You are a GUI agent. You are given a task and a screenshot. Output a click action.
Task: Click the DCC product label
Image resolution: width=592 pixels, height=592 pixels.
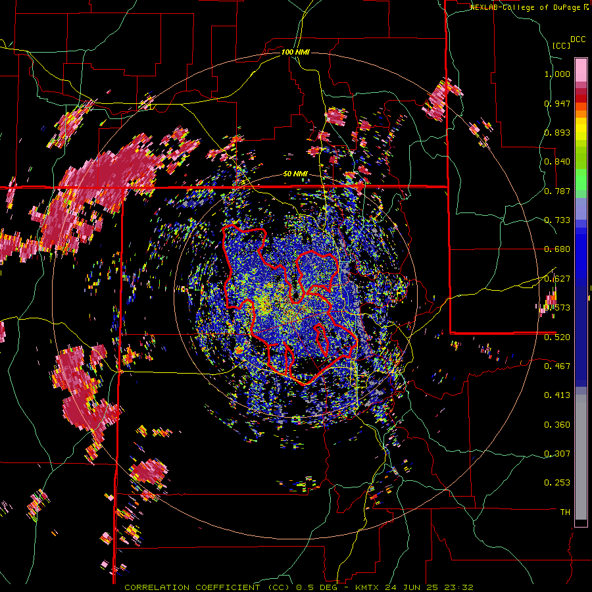click(x=578, y=39)
